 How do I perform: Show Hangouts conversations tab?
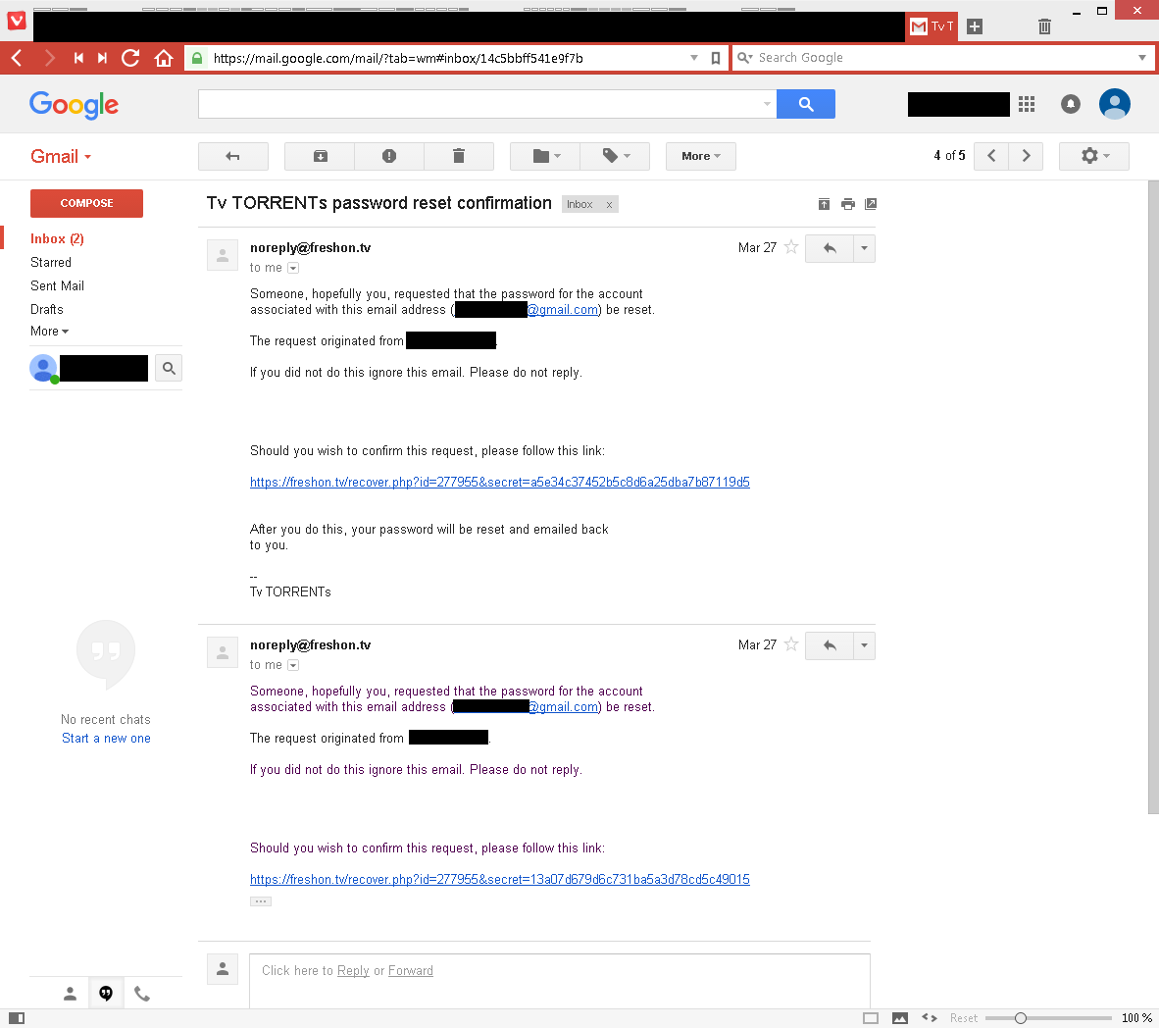(x=106, y=994)
